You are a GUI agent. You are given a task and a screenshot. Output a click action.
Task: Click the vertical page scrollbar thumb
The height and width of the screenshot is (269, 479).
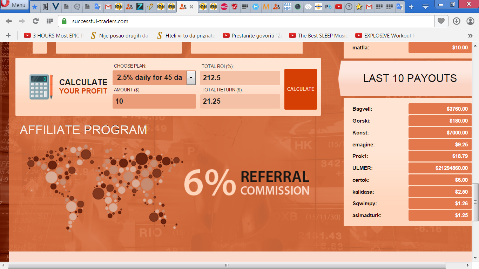coord(475,202)
